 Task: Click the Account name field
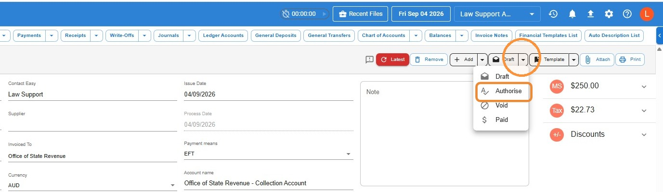[269, 183]
